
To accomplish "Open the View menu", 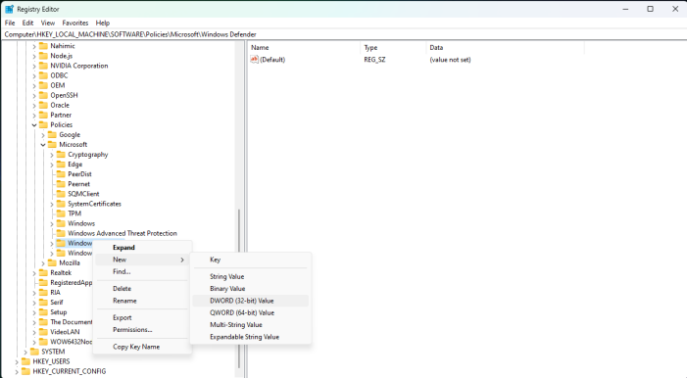I will [x=48, y=23].
